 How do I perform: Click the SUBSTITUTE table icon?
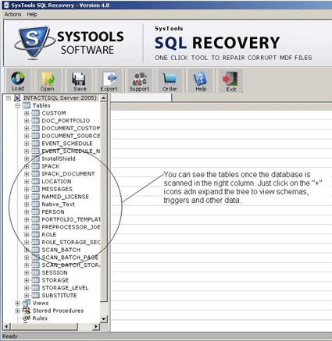pos(35,295)
